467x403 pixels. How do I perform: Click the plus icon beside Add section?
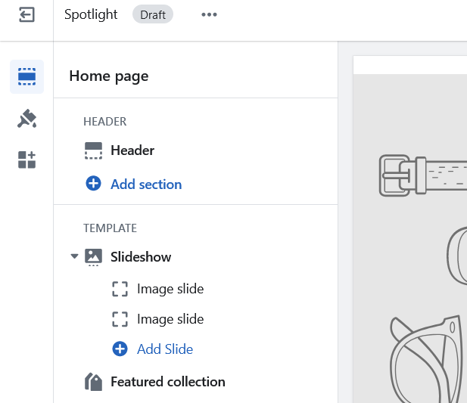coord(93,184)
